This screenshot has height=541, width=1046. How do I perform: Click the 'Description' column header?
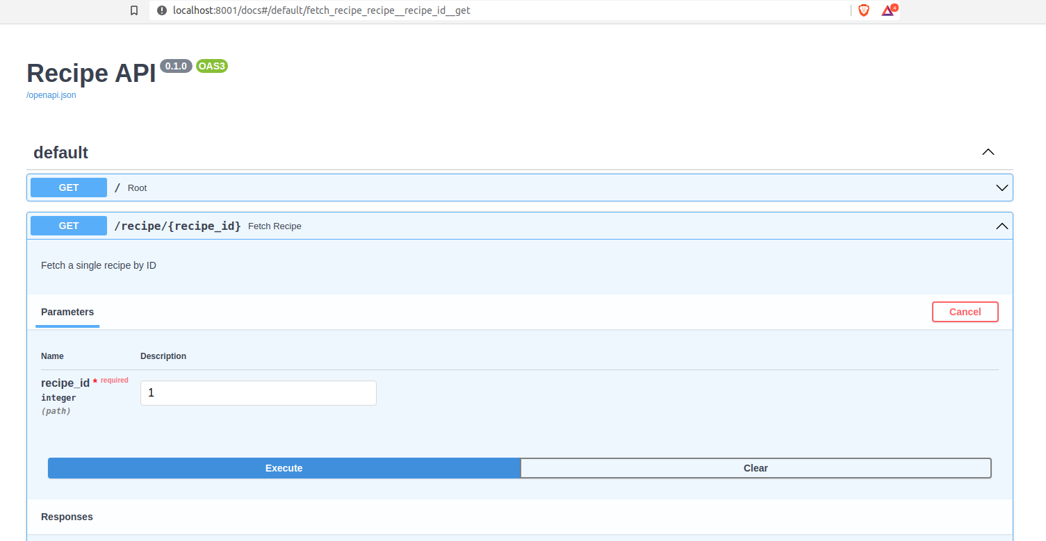click(163, 356)
